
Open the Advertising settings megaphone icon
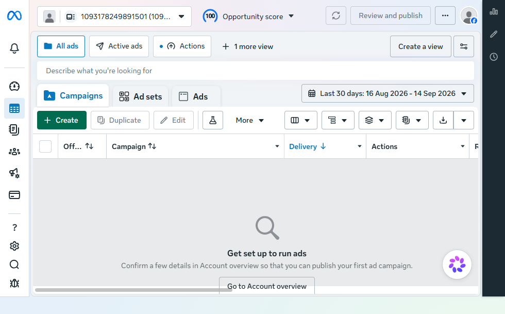[x=14, y=173]
